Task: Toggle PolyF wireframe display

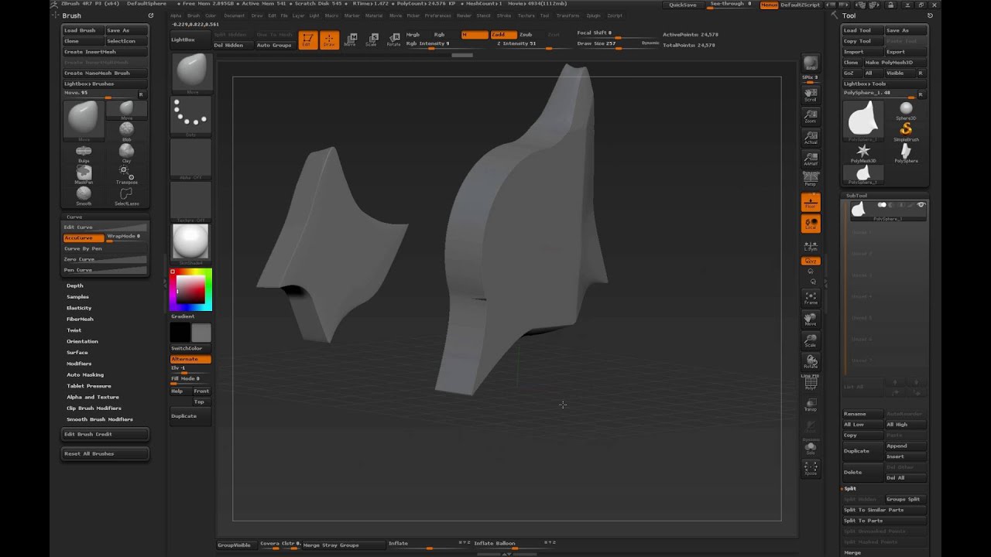Action: [x=811, y=383]
